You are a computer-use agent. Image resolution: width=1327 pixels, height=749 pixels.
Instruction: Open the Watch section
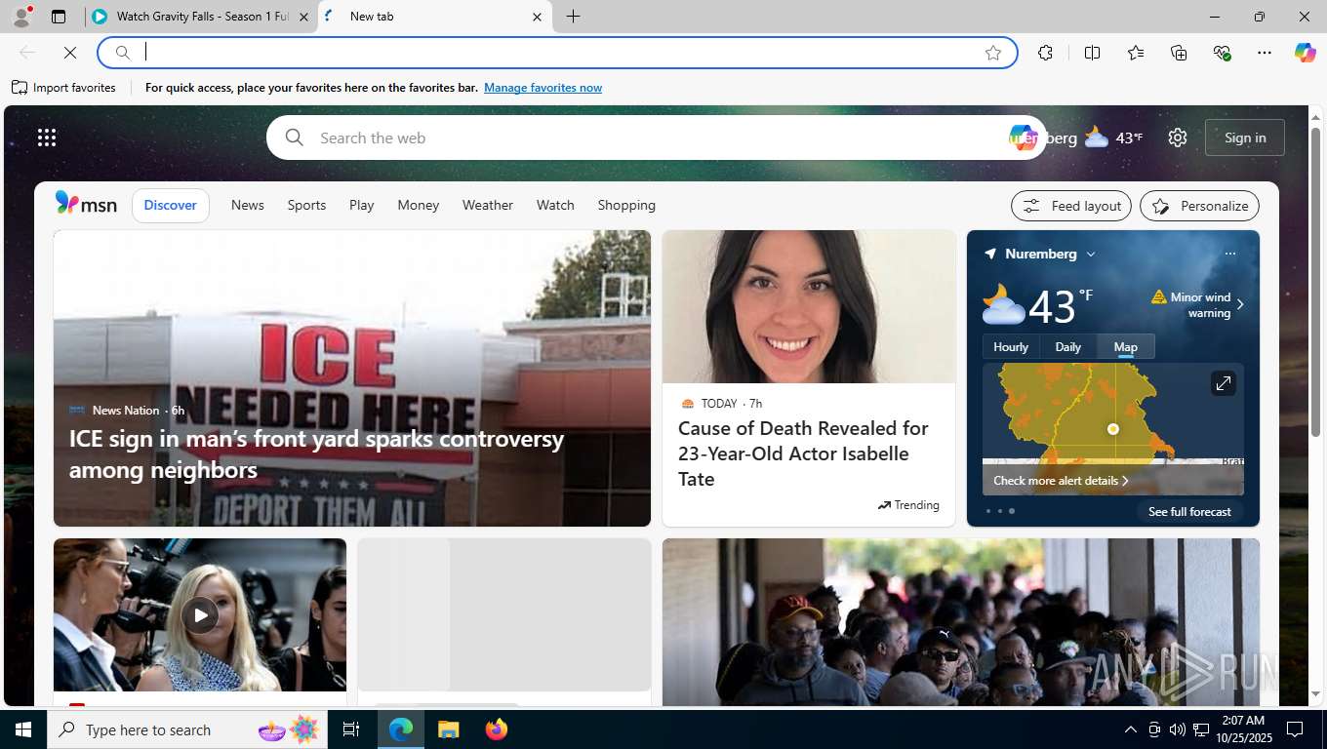555,205
